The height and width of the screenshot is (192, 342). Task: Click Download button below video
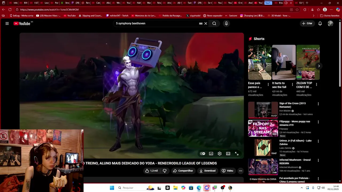[208, 171]
